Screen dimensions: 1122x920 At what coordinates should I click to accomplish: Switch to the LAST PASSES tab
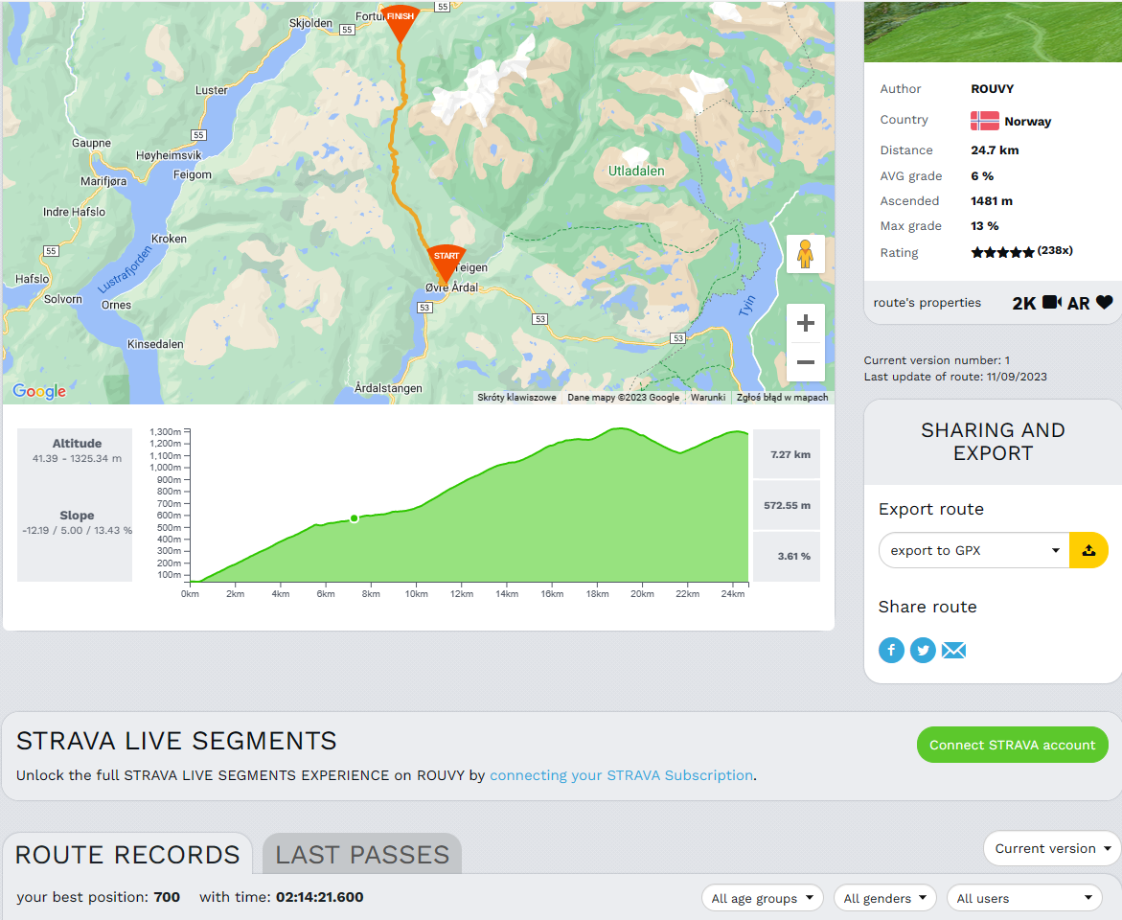click(362, 855)
